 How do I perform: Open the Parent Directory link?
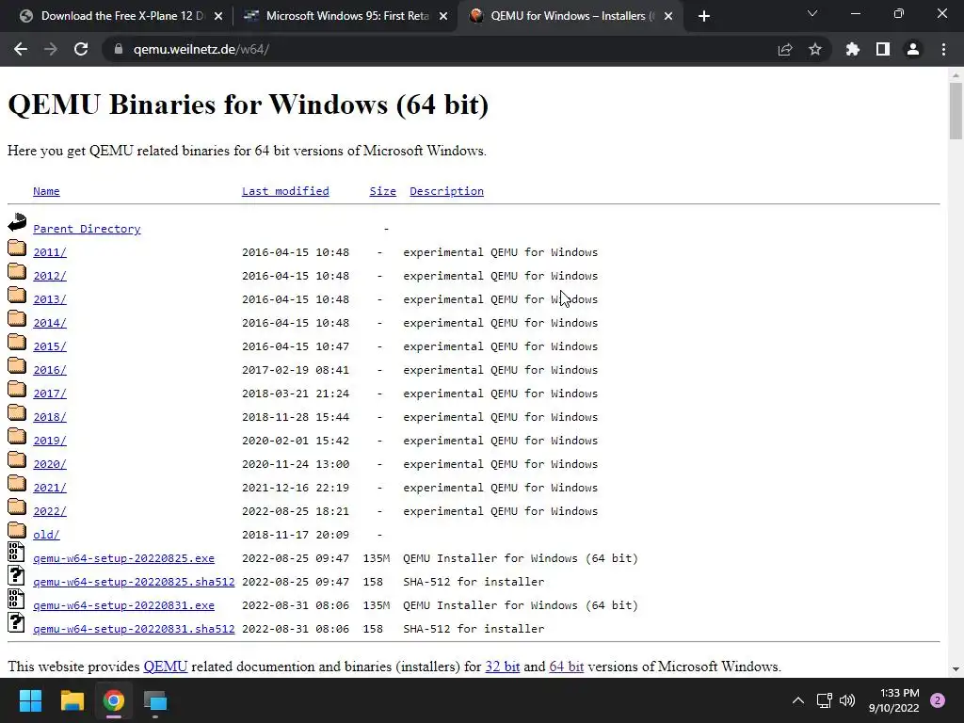coord(87,229)
